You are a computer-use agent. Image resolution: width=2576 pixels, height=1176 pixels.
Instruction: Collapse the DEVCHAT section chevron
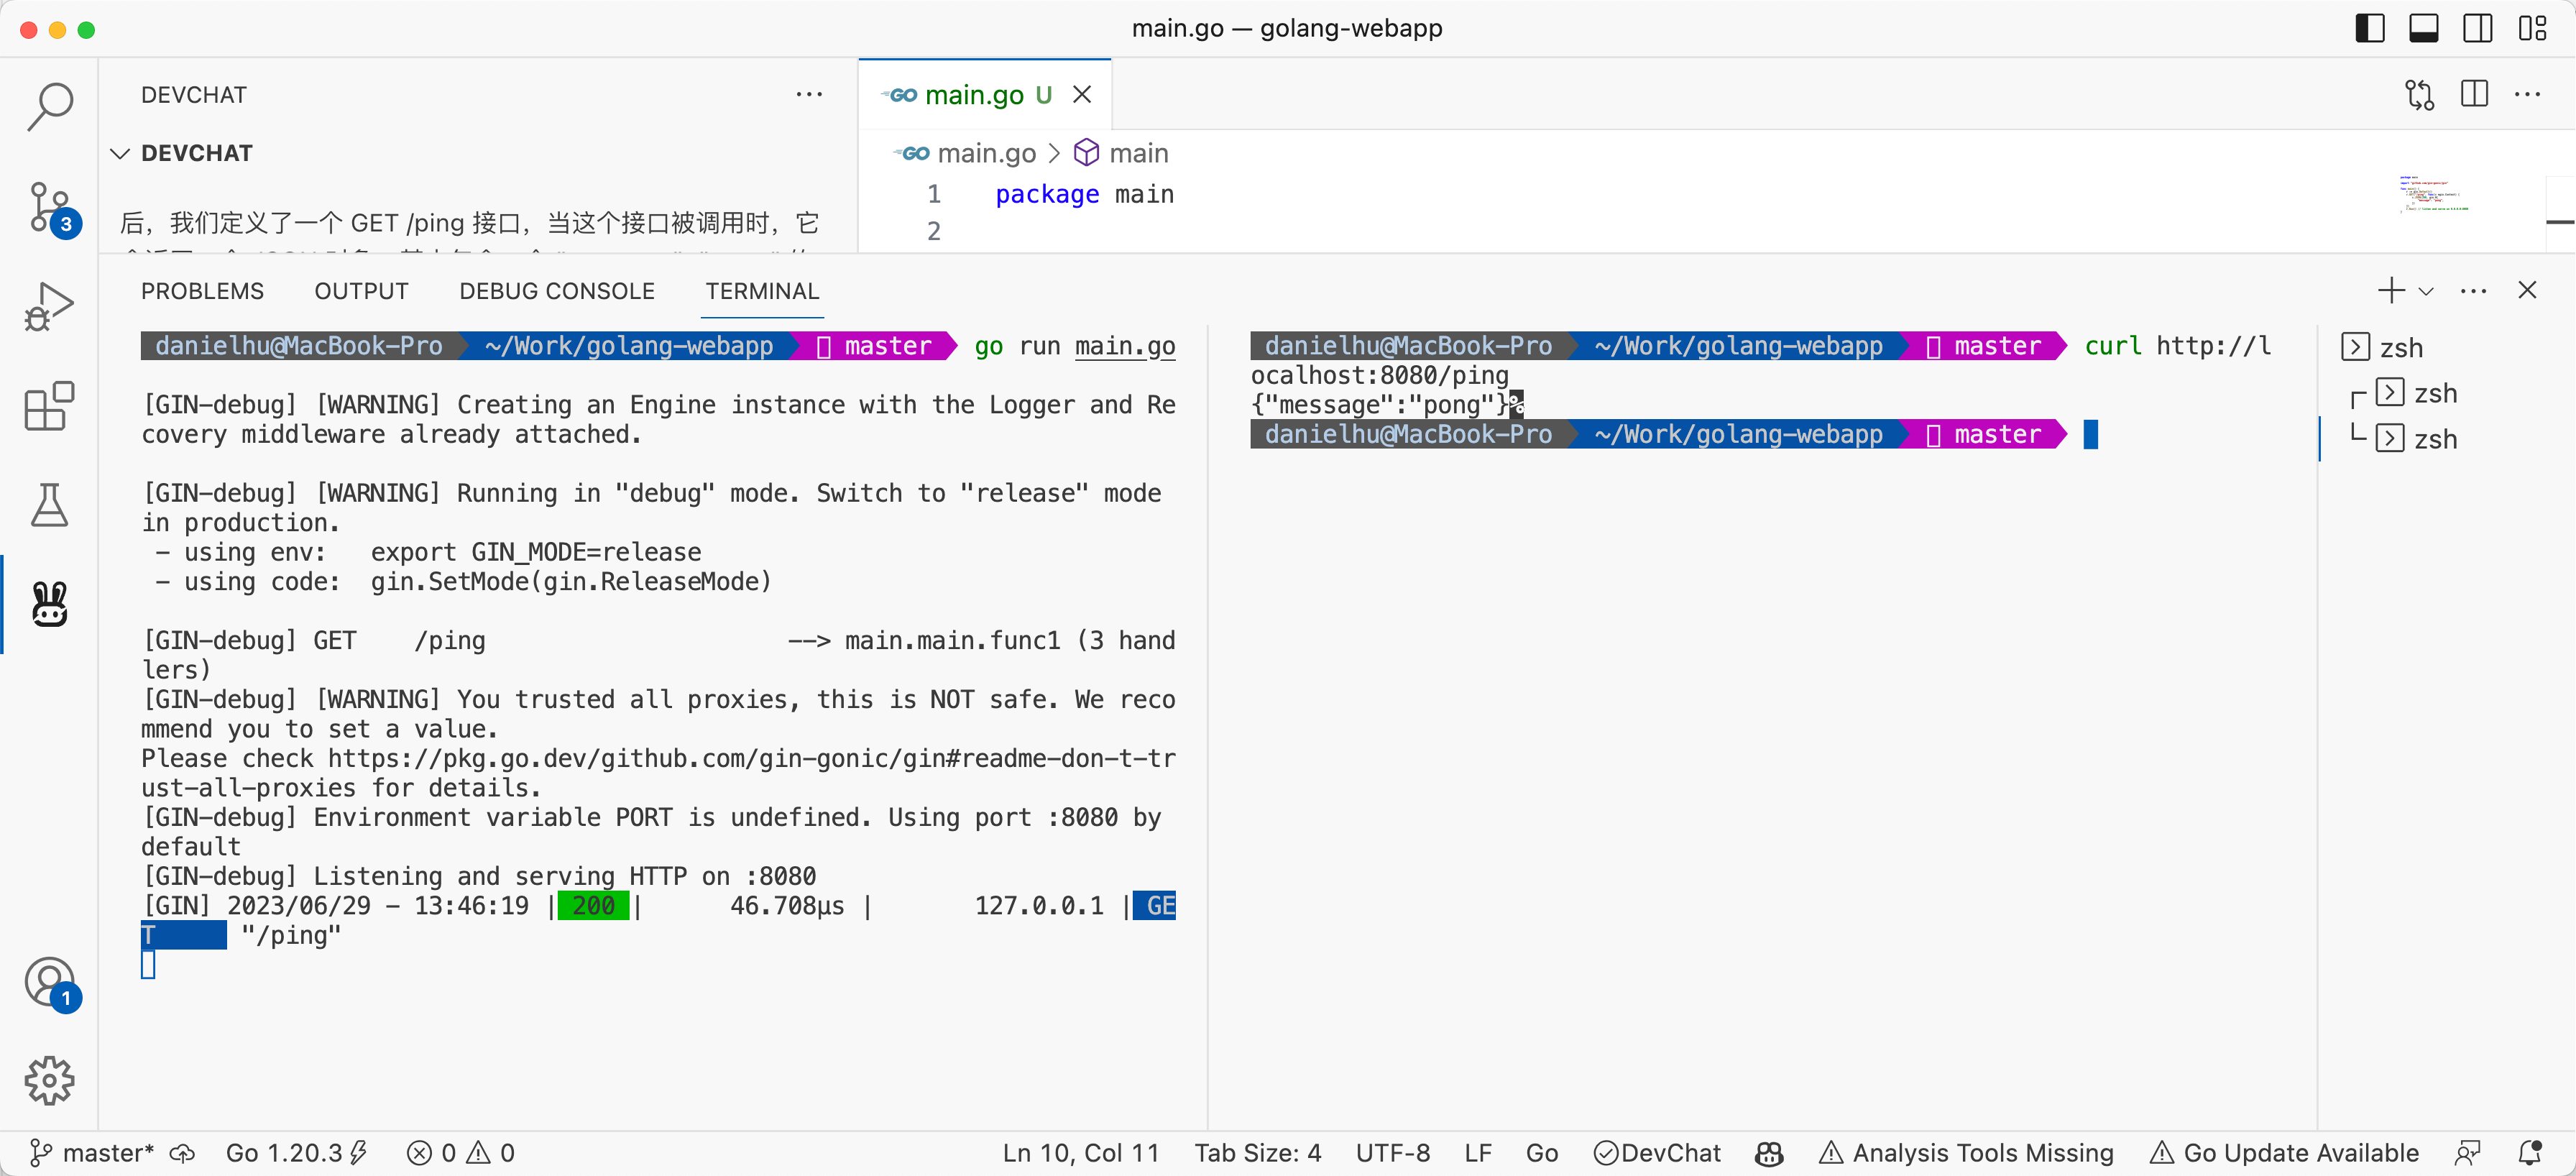point(120,153)
